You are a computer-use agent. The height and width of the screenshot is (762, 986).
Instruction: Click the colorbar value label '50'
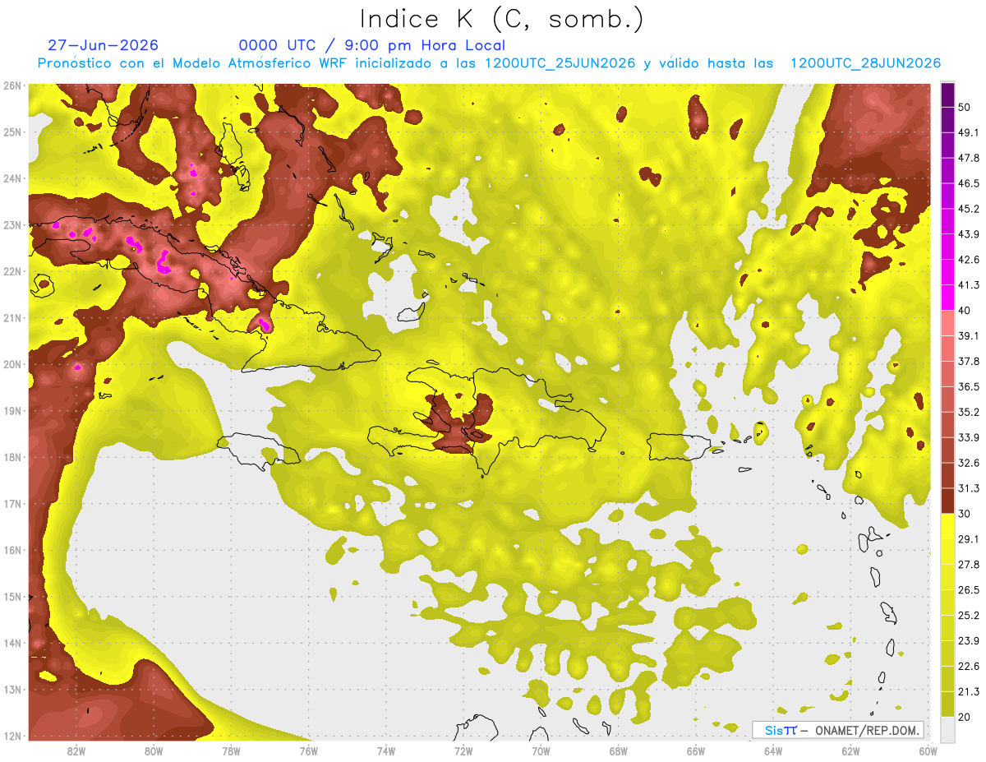(x=965, y=107)
